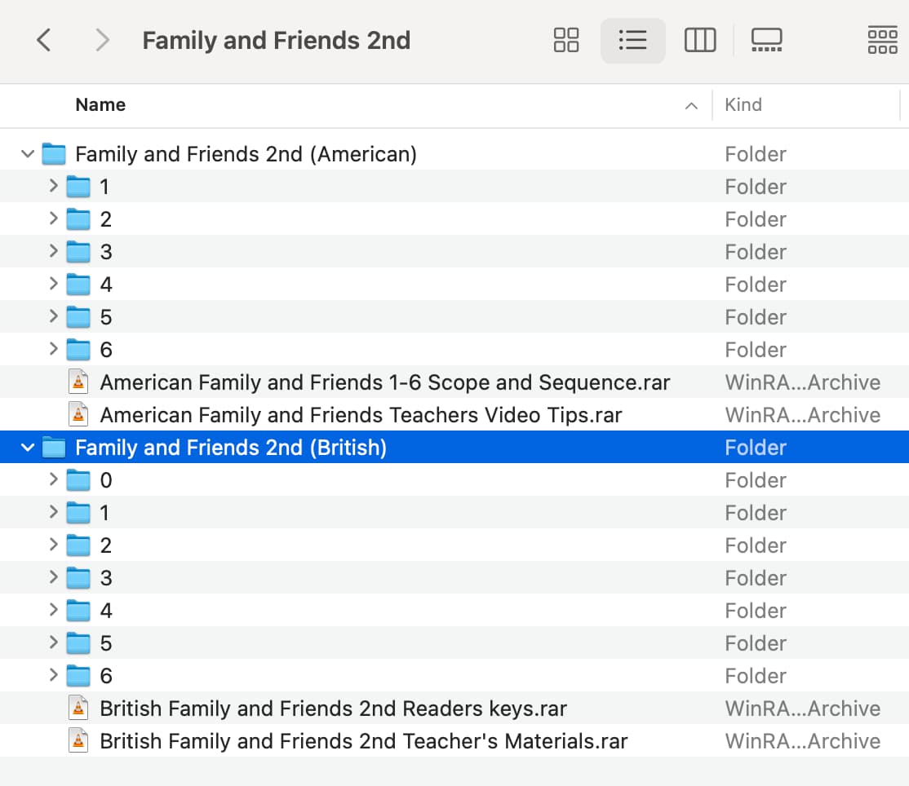909x786 pixels.
Task: Click the Family and Friends 2nd (American) folder icon
Action: (x=54, y=154)
